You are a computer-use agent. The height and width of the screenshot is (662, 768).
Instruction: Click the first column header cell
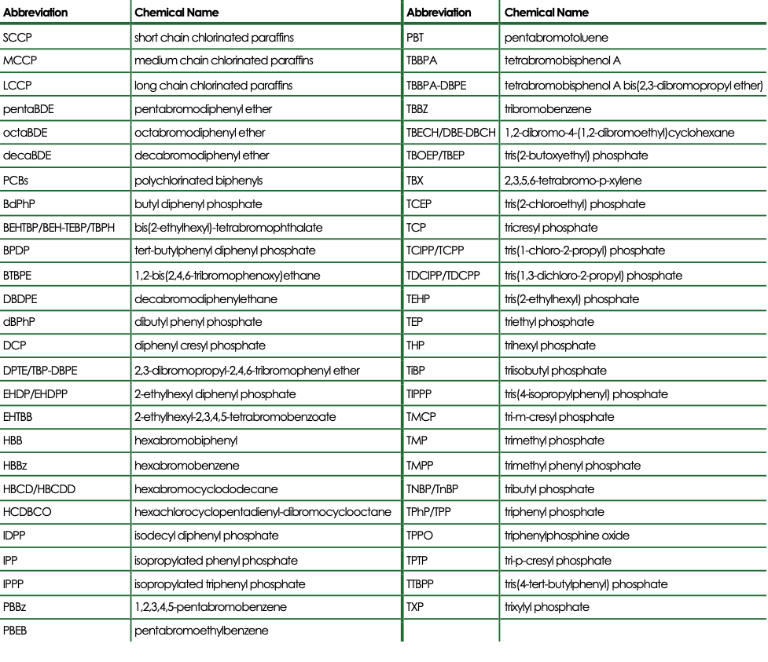64,11
